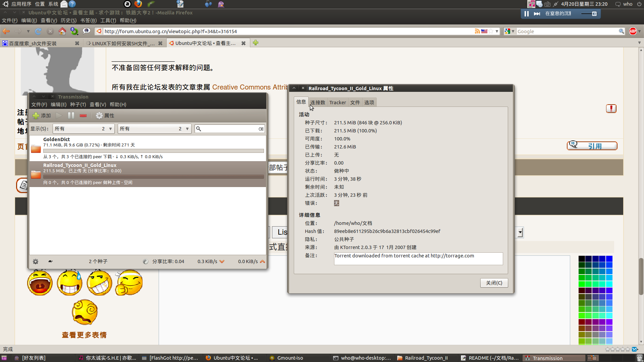This screenshot has height=362, width=644.
Task: Switch to the 连接数 tab
Action: (x=318, y=103)
